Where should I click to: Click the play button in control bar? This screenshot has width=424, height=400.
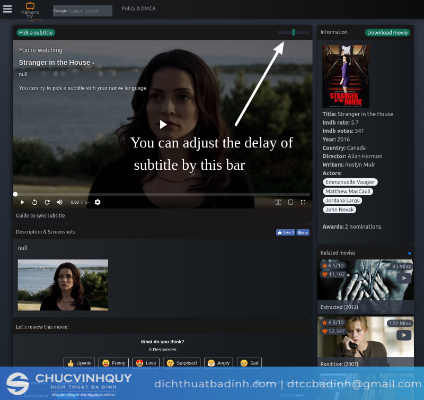pyautogui.click(x=22, y=202)
